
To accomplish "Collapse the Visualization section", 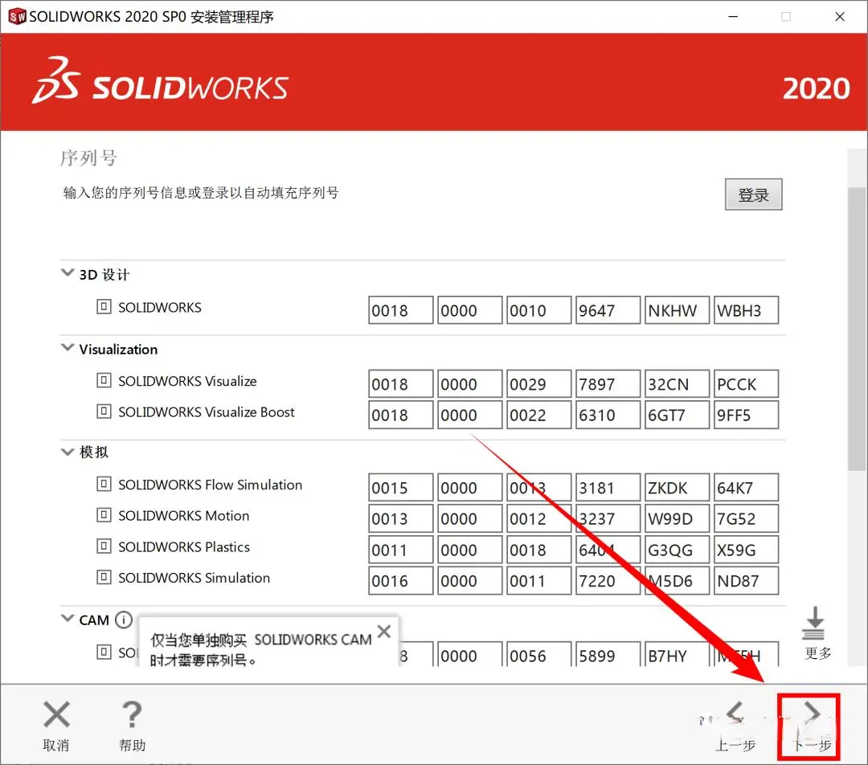I will click(x=67, y=348).
